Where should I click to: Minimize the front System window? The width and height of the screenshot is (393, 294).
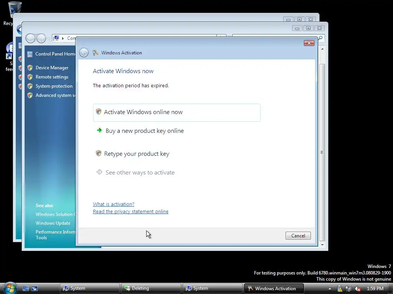297,28
